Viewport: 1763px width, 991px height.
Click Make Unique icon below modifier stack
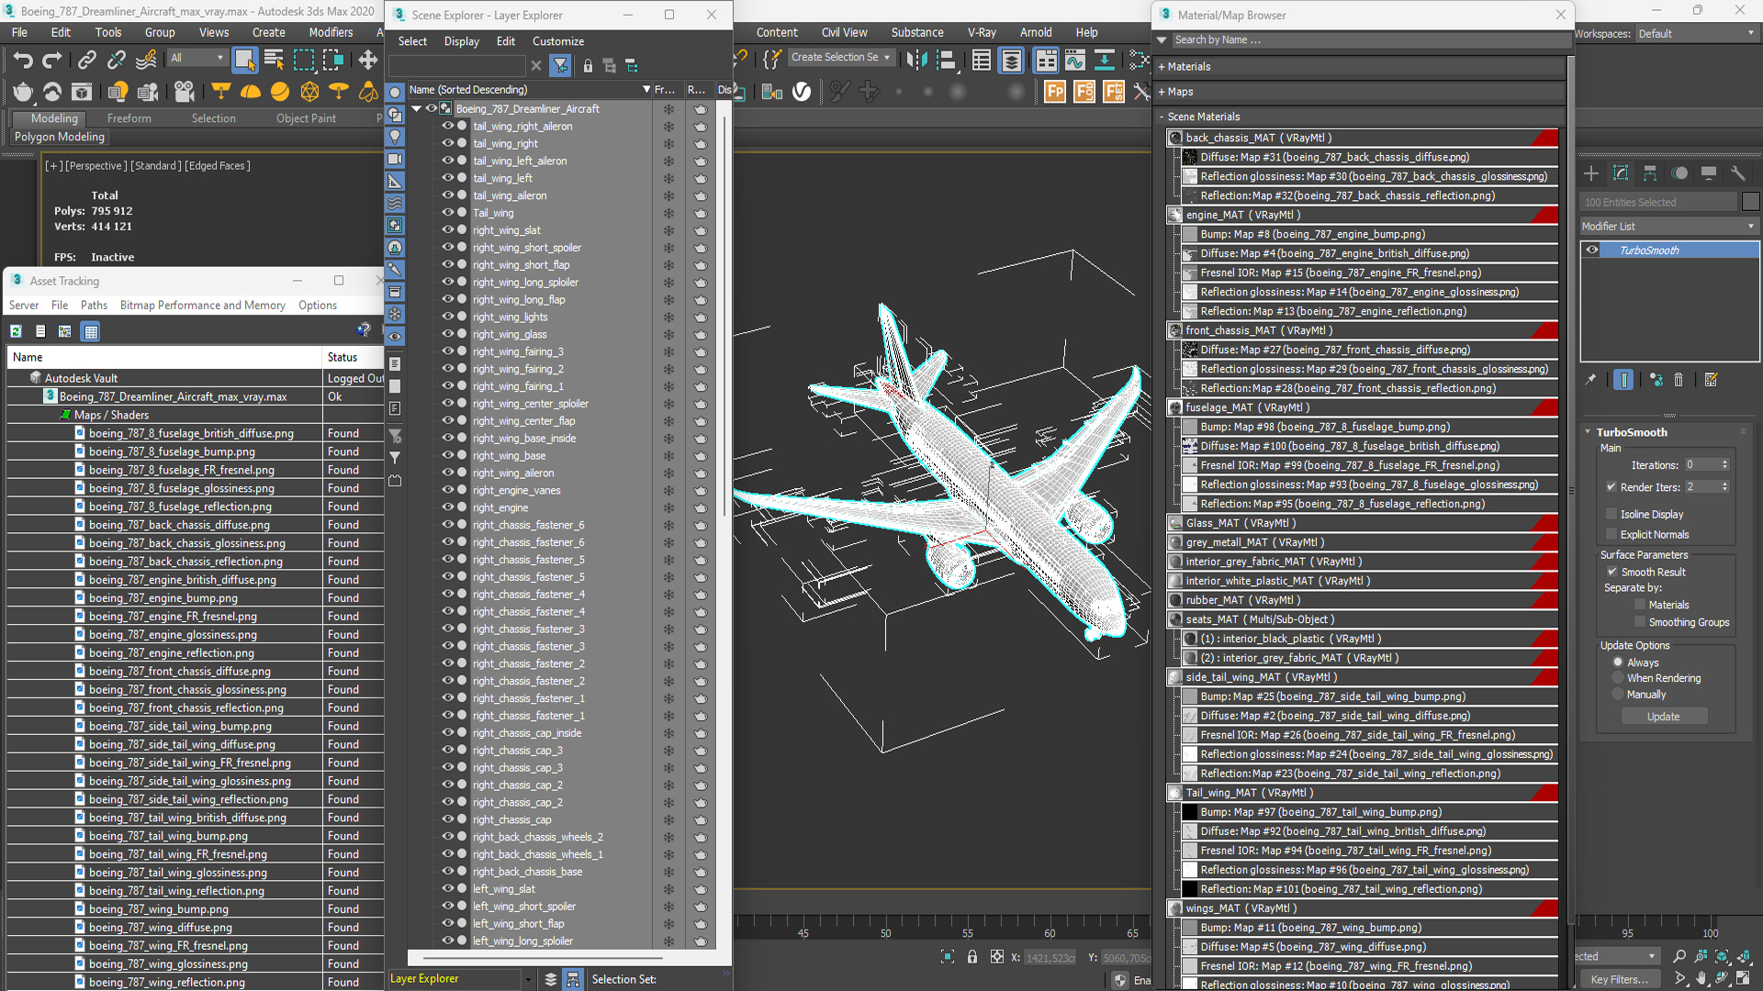(1656, 380)
